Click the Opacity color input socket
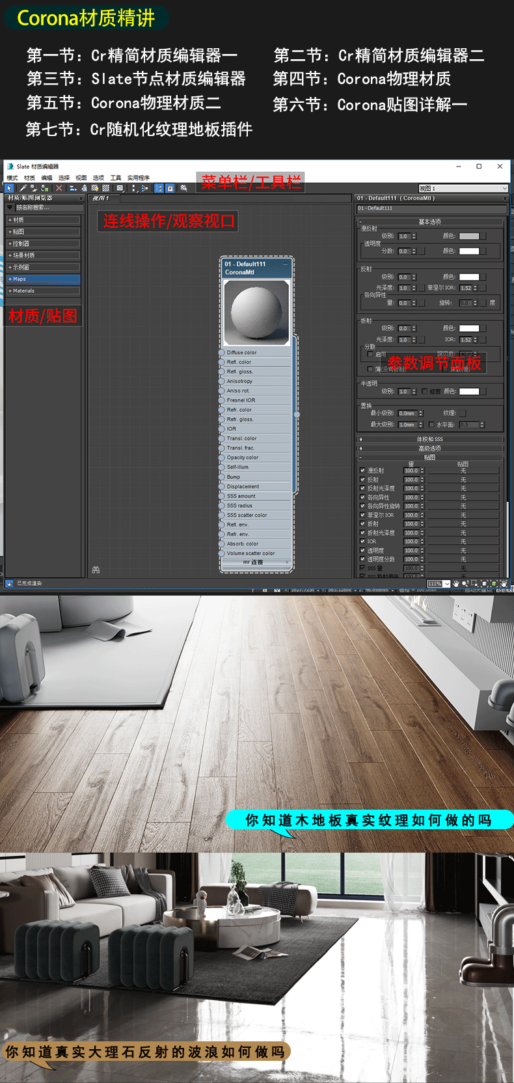Viewport: 514px width, 1083px height. tap(222, 458)
